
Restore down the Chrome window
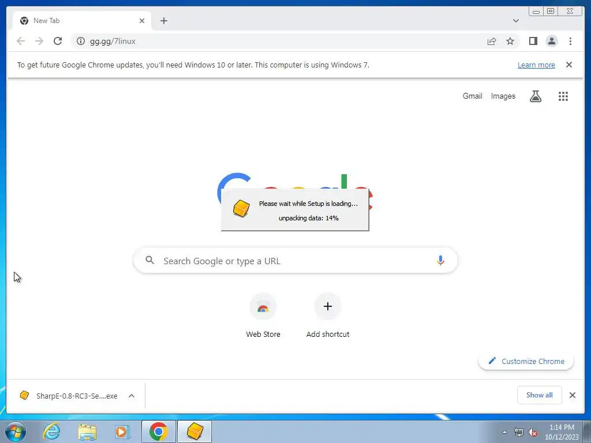(x=551, y=12)
